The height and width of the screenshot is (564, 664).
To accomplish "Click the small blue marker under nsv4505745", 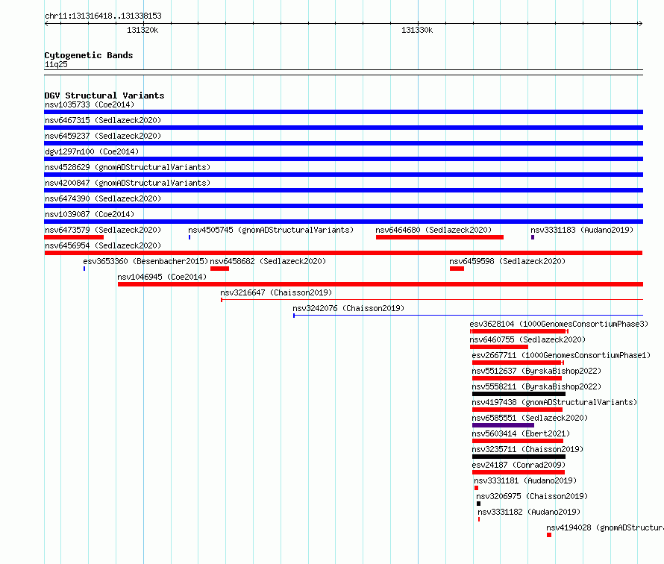I will [190, 237].
